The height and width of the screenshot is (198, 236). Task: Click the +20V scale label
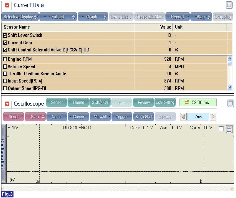click(x=13, y=128)
